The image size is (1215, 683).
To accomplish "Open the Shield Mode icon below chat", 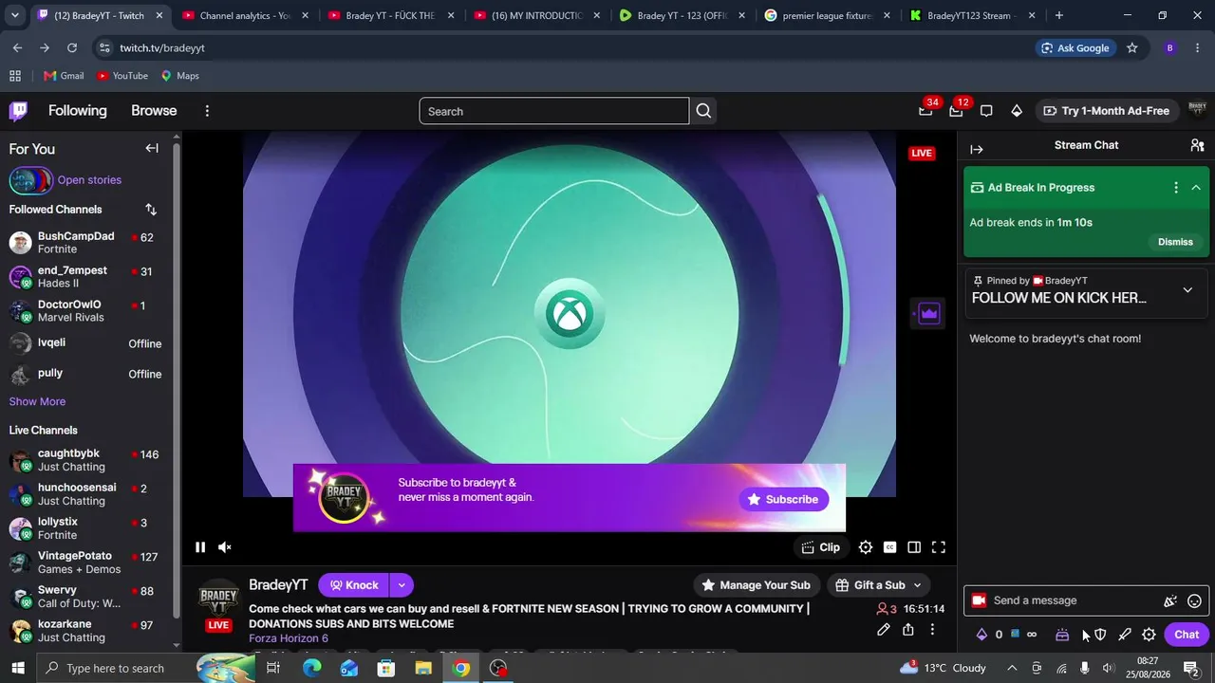I will coord(1100,635).
